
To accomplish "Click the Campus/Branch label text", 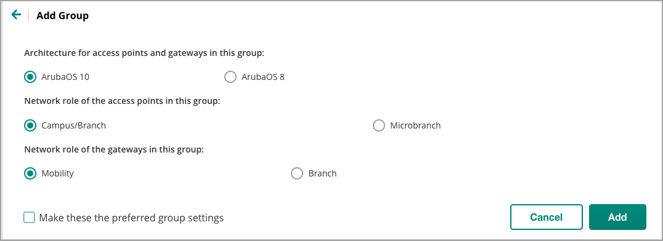I will (x=73, y=125).
